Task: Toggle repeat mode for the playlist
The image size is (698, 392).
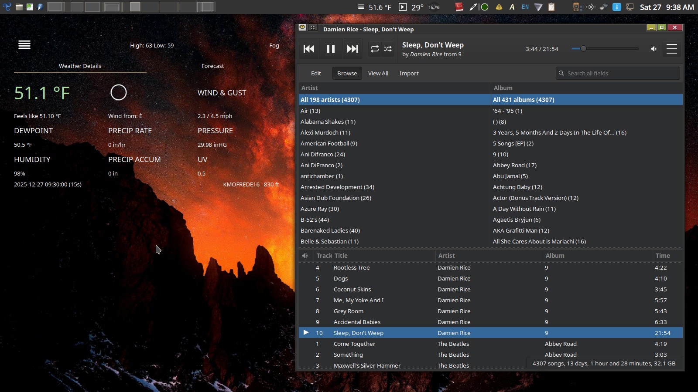Action: (x=374, y=49)
